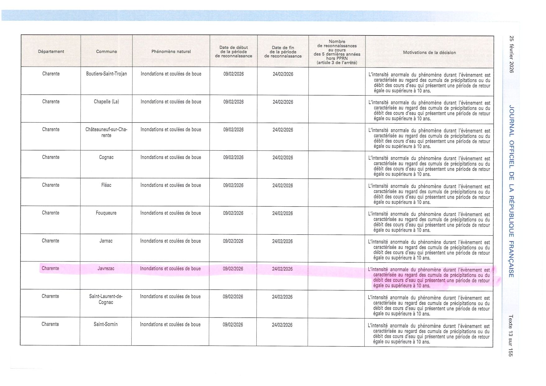Select the Phénomène naturel column header
This screenshot has width=546, height=386.
pos(171,52)
